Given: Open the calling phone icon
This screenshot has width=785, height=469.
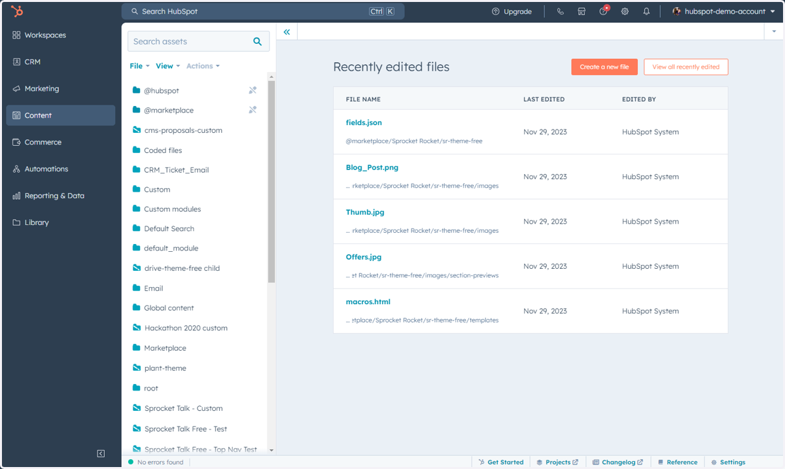Looking at the screenshot, I should (x=560, y=12).
